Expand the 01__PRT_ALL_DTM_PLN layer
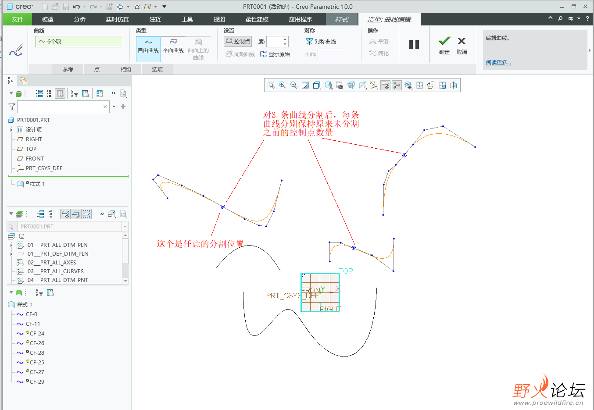Screen dimensions: 594x410 [11, 245]
